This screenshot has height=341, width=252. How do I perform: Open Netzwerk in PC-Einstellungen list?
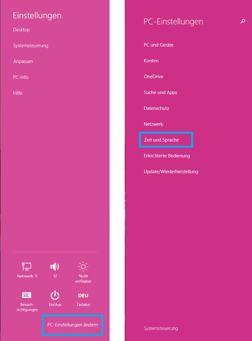click(x=153, y=124)
